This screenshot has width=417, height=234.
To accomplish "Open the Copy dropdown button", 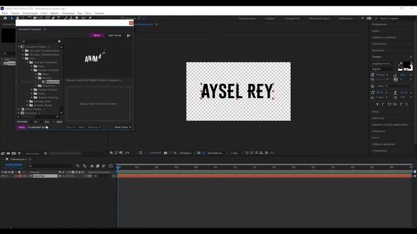I will [x=70, y=127].
